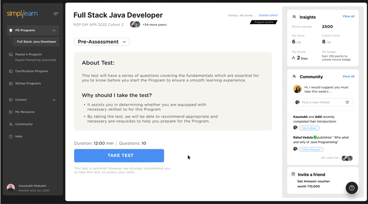Image resolution: width=368 pixels, height=204 pixels.
Task: Click the 23+ users live label
Action: [330, 158]
